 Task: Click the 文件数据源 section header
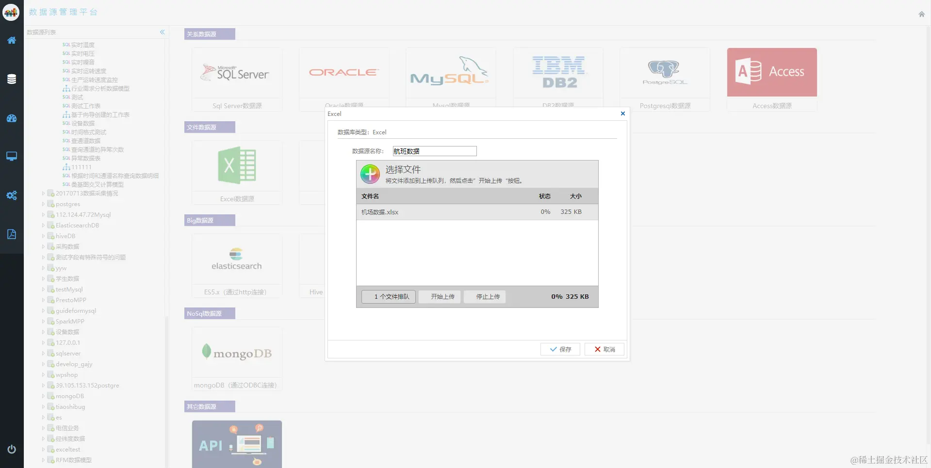(x=210, y=127)
